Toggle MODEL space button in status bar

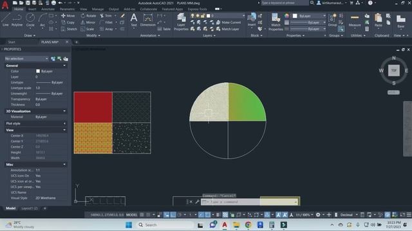tap(131, 215)
